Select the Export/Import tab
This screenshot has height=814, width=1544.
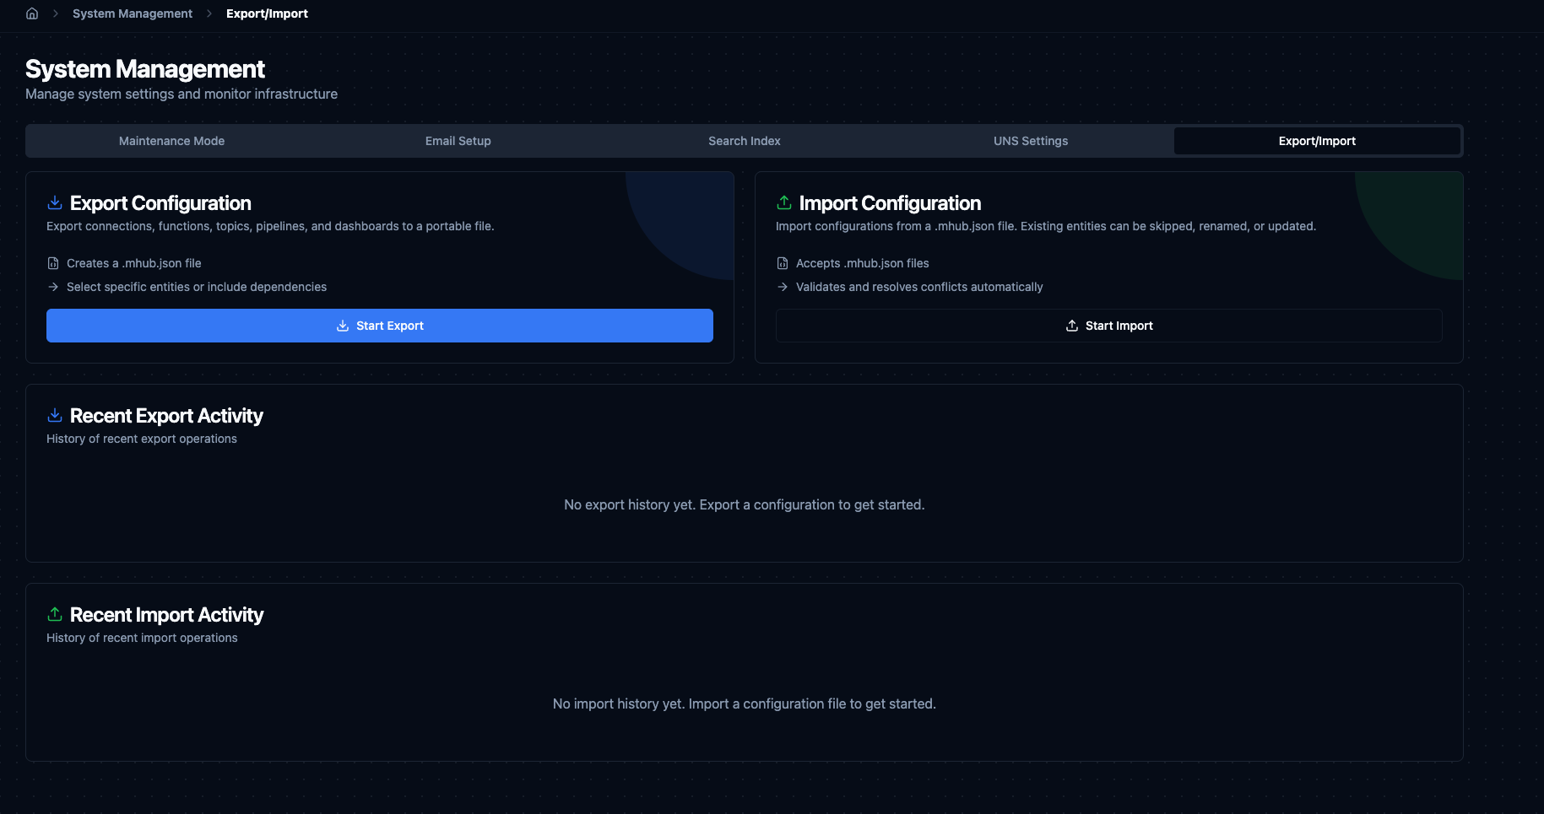[1316, 141]
